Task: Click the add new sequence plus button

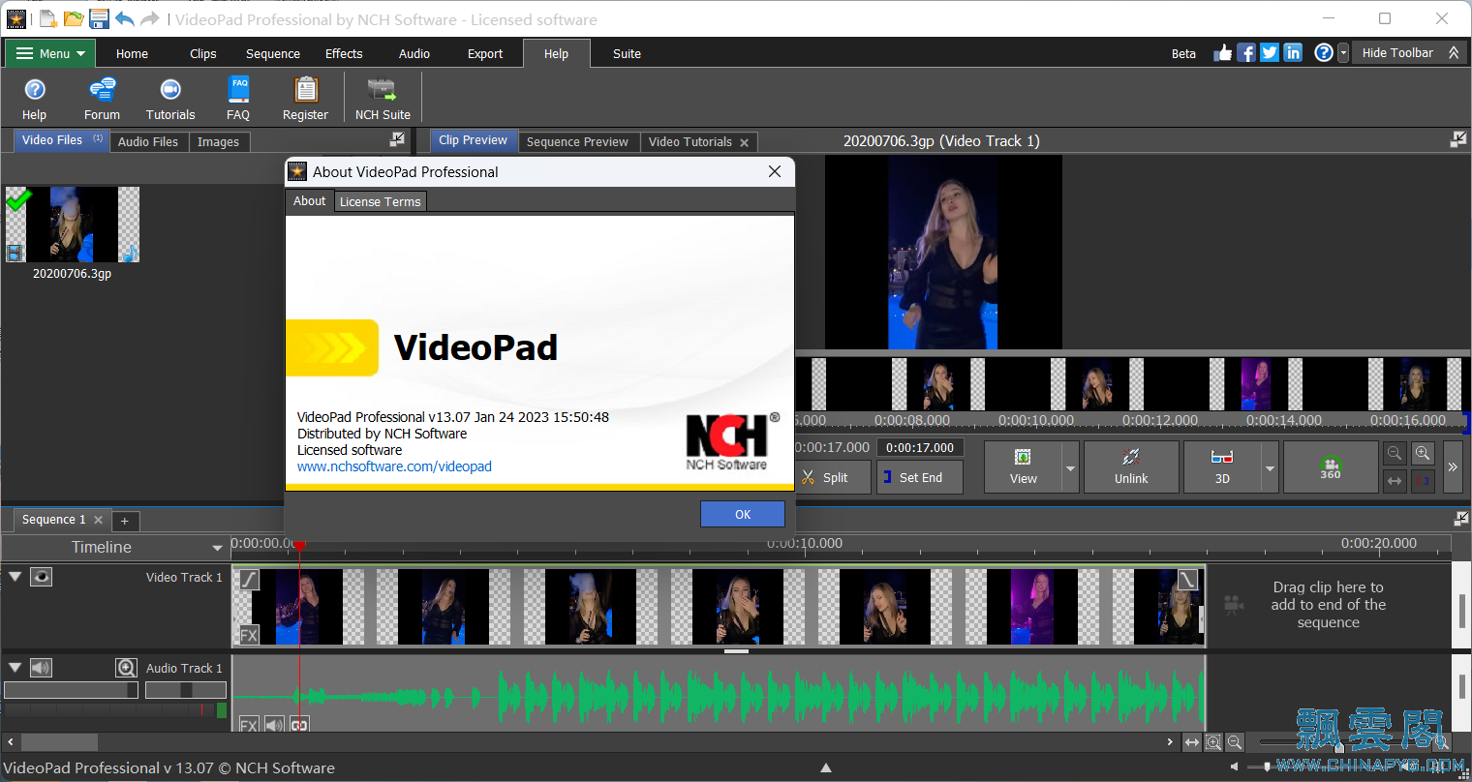Action: 124,521
